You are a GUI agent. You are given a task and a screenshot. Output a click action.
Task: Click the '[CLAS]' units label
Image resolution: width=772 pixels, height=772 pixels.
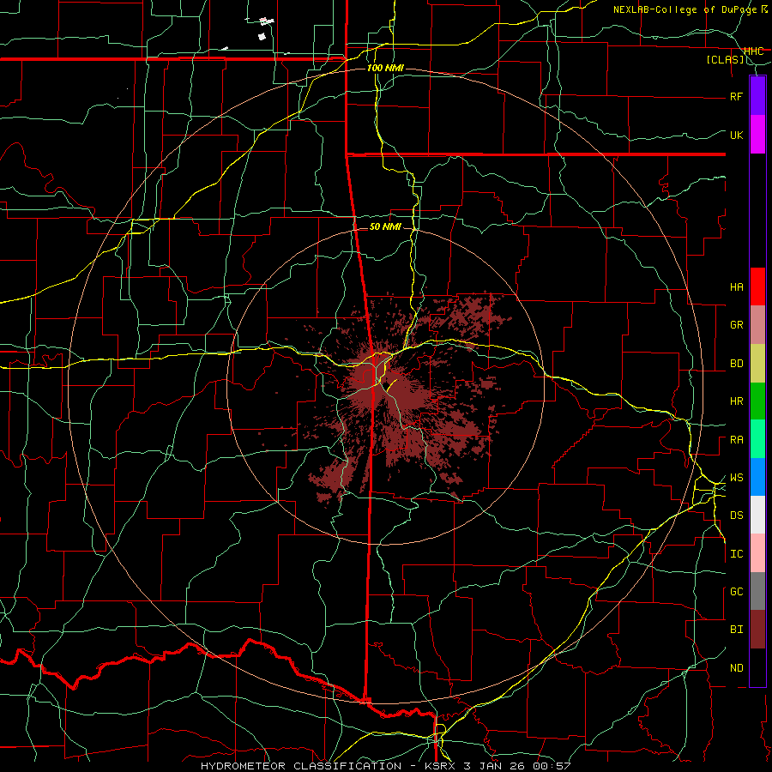pos(726,60)
